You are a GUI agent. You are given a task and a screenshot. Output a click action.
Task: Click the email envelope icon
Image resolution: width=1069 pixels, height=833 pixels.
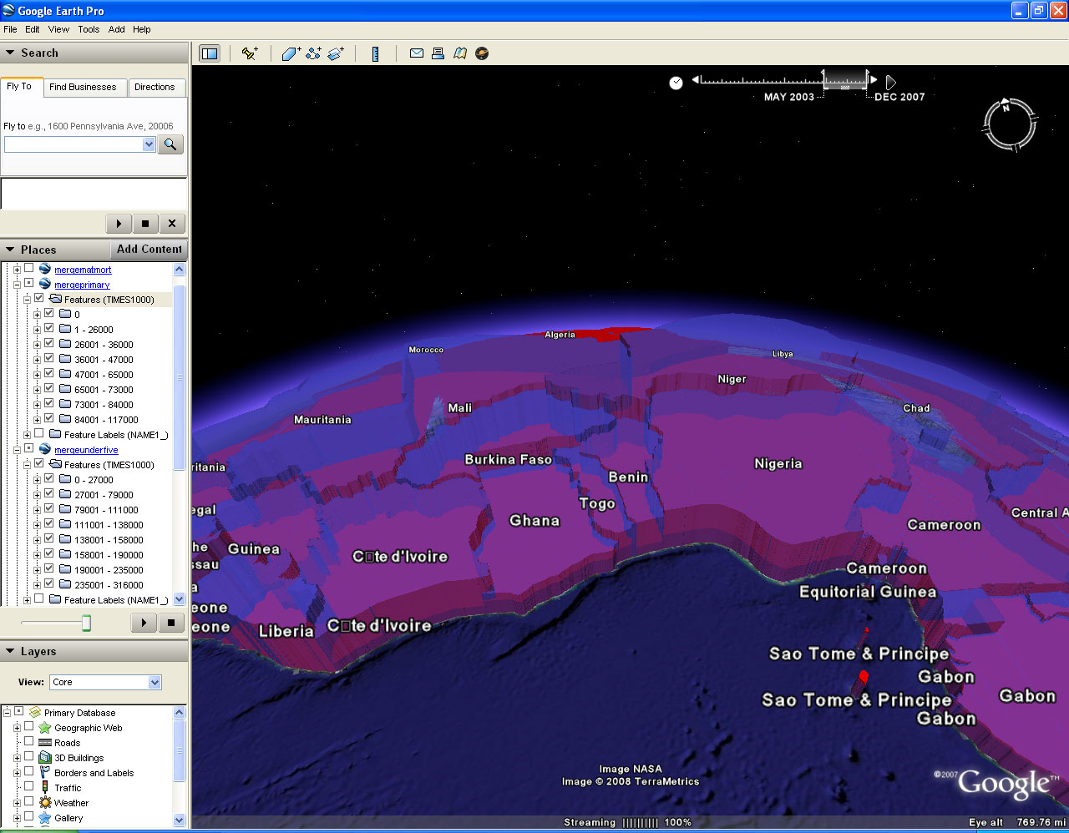point(416,53)
